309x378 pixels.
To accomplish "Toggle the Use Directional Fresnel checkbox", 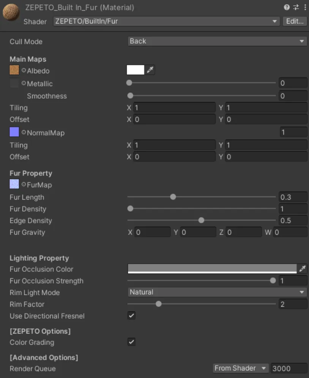I will coord(131,315).
